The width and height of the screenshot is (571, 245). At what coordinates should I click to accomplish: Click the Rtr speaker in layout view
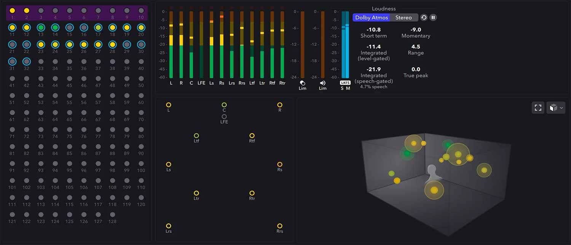click(x=252, y=193)
